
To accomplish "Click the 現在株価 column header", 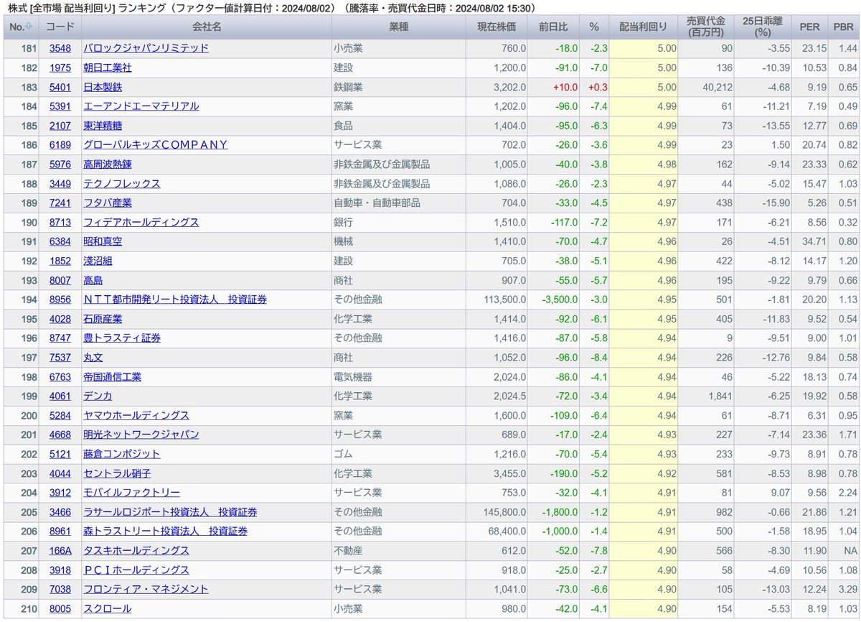I will (497, 27).
